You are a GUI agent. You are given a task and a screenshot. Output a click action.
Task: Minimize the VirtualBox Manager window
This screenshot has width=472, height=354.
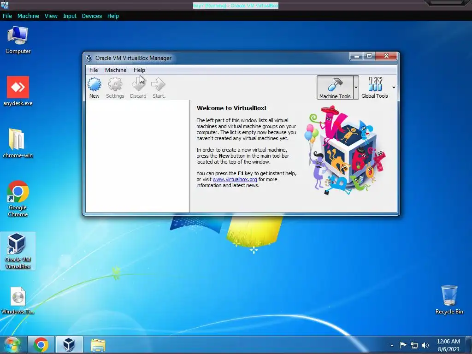coord(357,56)
